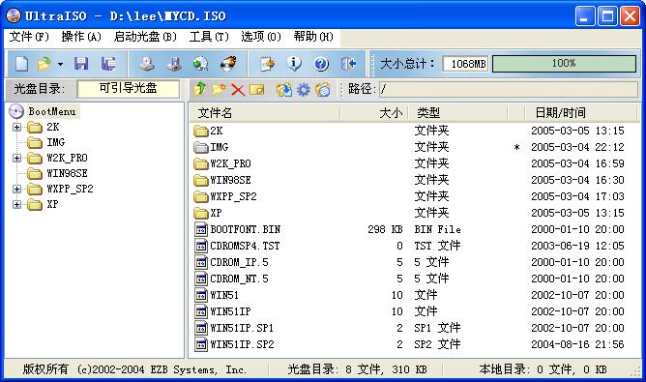Click the blue question mark help icon
This screenshot has width=646, height=382.
[321, 64]
